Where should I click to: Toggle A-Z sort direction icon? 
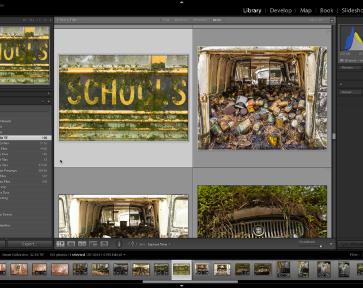[x=133, y=244]
